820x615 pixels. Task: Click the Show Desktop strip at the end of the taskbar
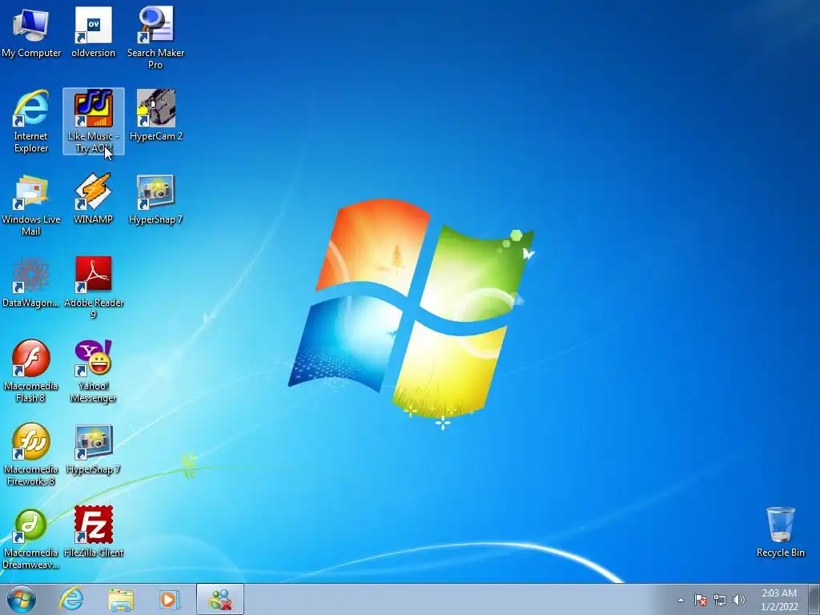point(814,599)
